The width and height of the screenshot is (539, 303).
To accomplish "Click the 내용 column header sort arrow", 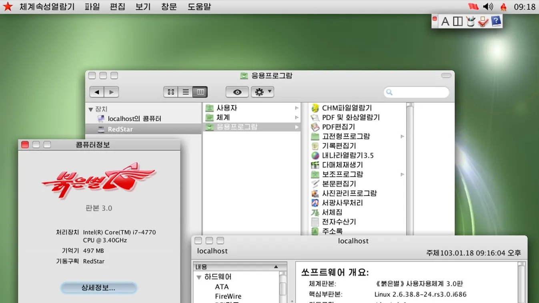I will pos(276,267).
